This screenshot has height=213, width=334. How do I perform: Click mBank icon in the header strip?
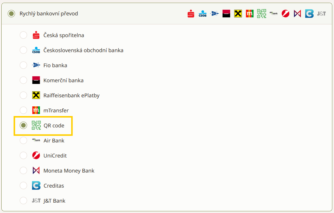[250, 14]
